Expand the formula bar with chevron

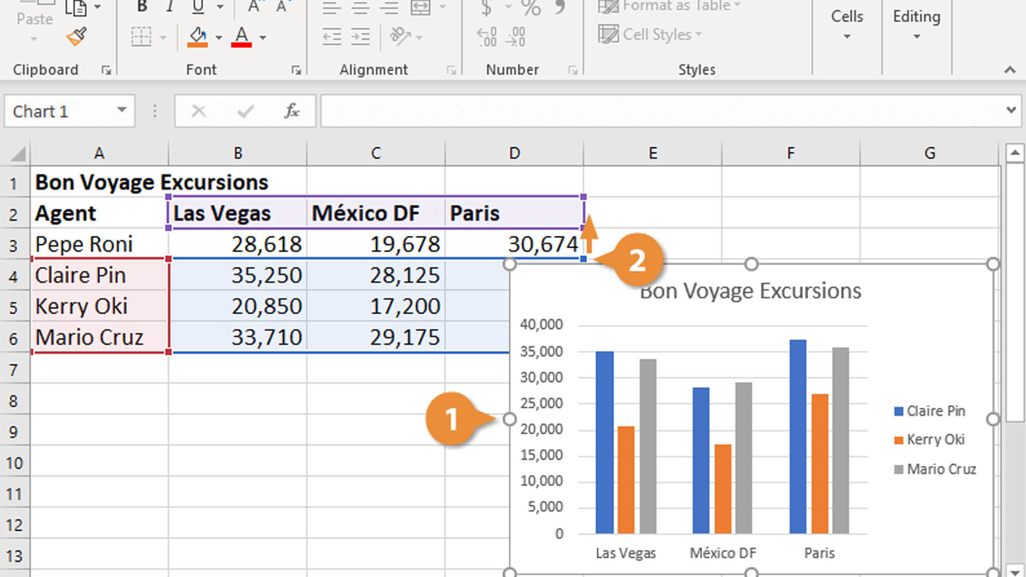click(x=1011, y=110)
